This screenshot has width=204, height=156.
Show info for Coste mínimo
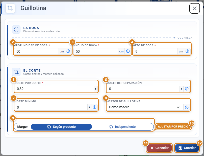[x=94, y=107]
